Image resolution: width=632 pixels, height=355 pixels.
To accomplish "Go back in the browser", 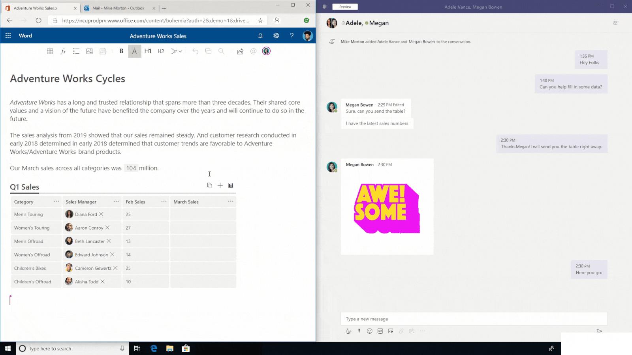I will click(x=9, y=21).
